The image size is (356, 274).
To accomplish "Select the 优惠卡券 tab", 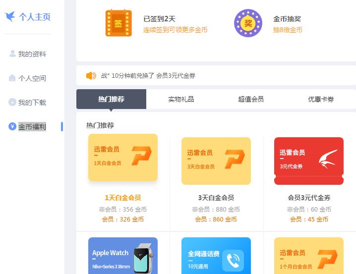I will coord(321,99).
